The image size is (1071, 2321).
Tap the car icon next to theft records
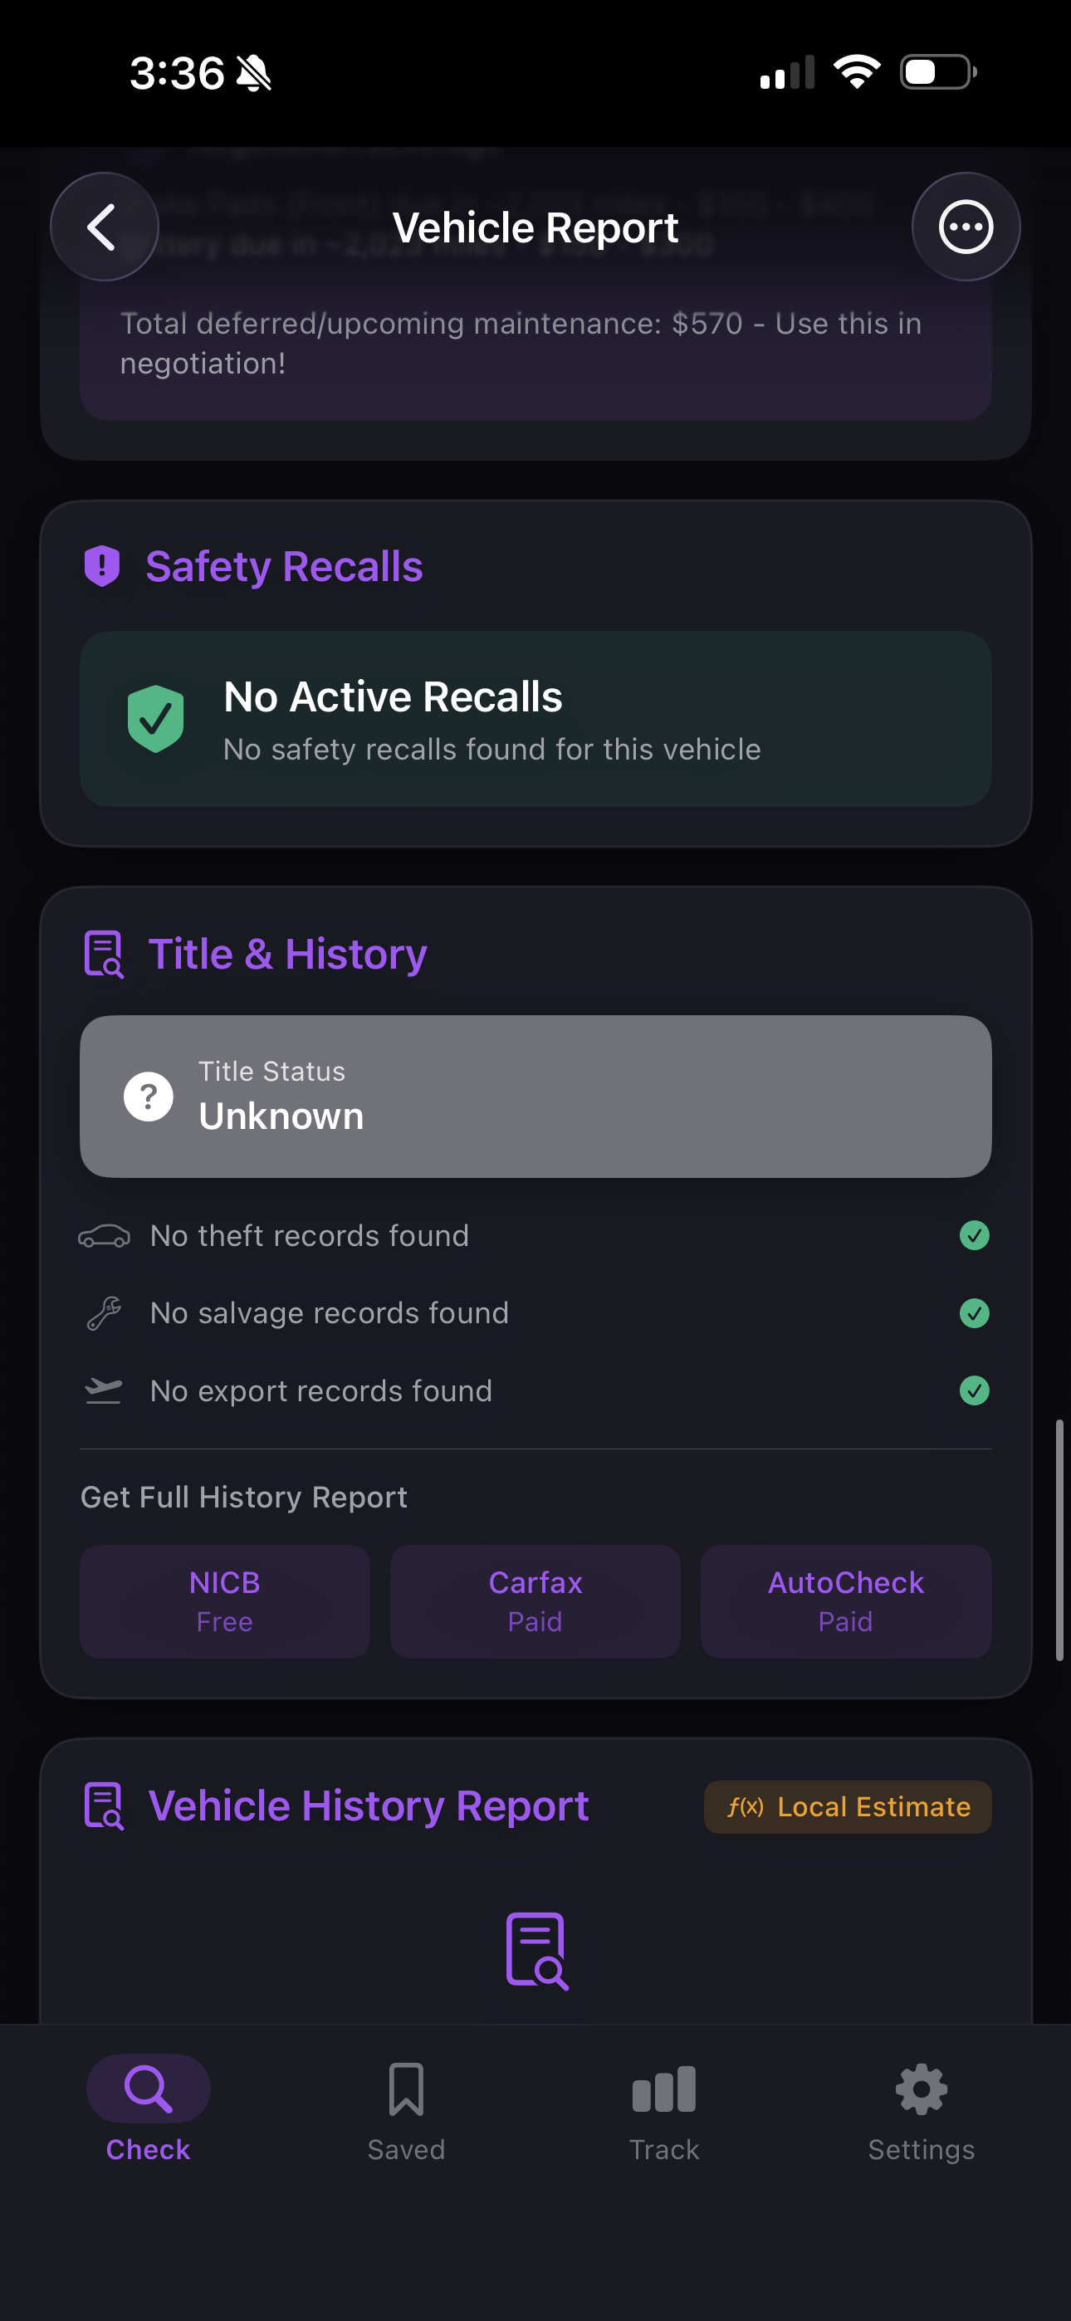tap(104, 1235)
